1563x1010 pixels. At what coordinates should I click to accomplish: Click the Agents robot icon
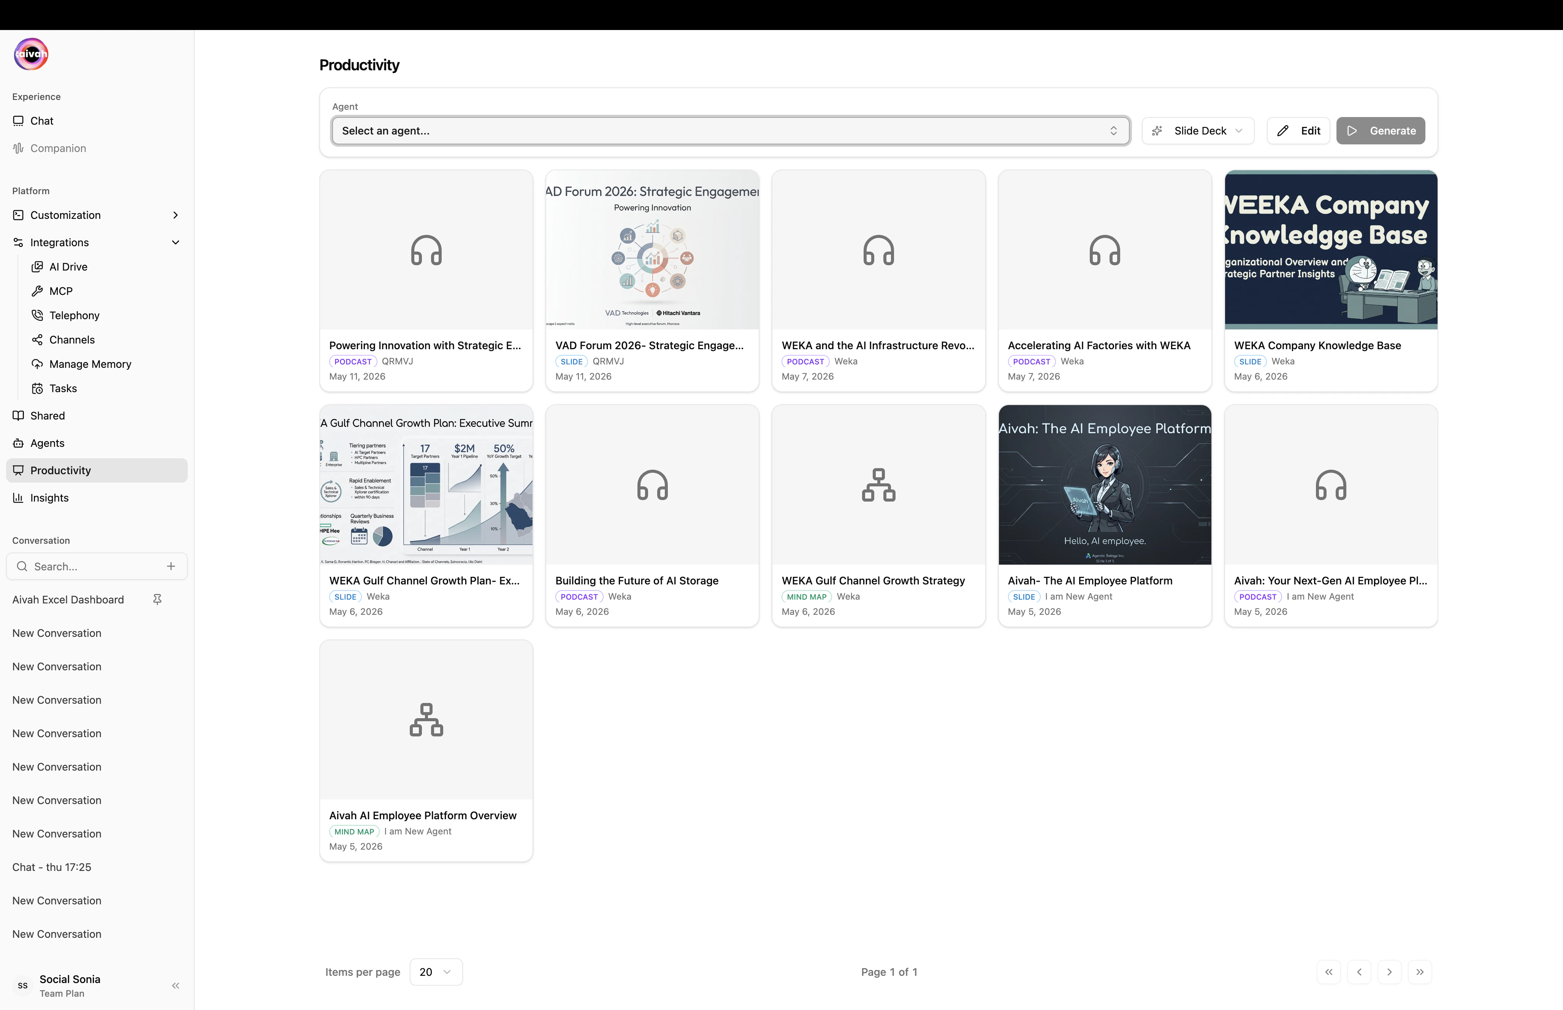[x=18, y=443]
